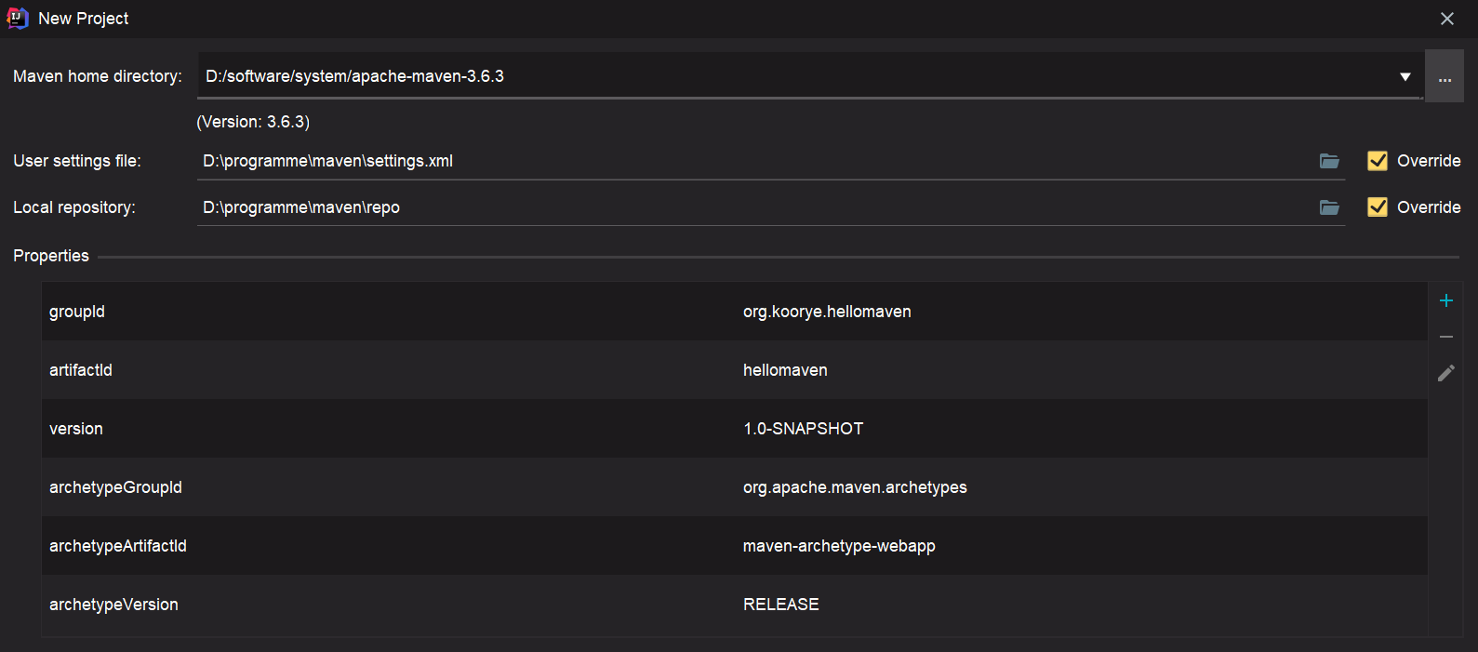Select the groupId property row
Image resolution: width=1478 pixels, height=652 pixels.
(x=735, y=312)
